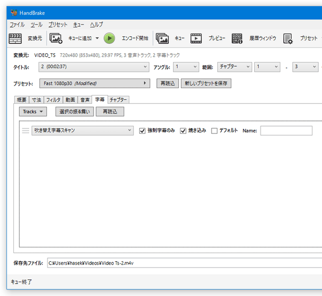Switch to the 概要 tab
This screenshot has width=322, height=296.
pos(22,100)
